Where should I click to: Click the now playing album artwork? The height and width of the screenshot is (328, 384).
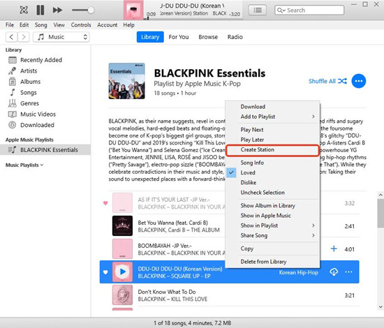coord(133,10)
